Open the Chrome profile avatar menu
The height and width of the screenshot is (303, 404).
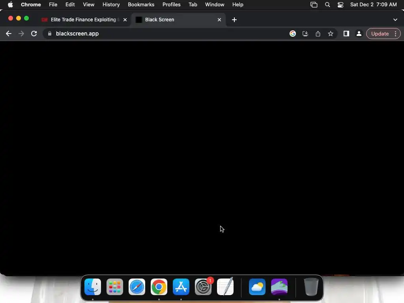click(359, 34)
